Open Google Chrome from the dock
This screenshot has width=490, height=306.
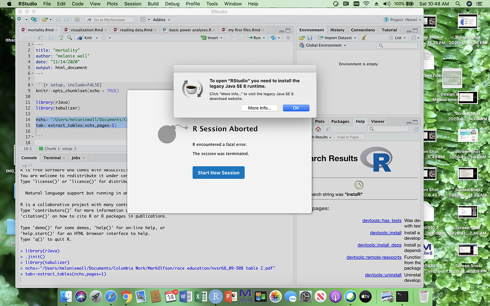126,296
